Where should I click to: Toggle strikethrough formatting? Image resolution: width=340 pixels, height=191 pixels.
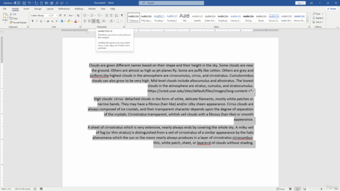pos(48,21)
